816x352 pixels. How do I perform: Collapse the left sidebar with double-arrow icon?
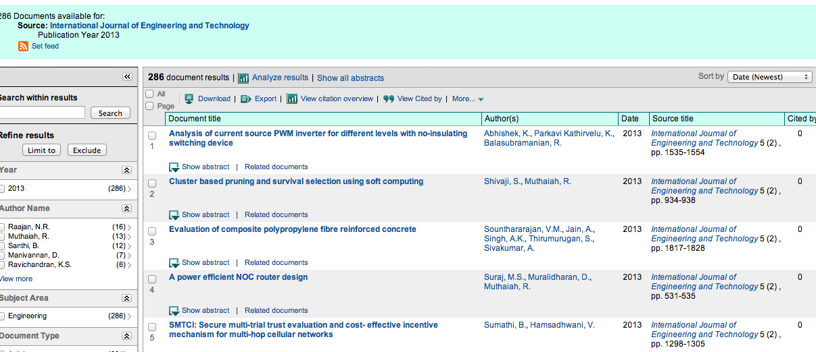(127, 77)
